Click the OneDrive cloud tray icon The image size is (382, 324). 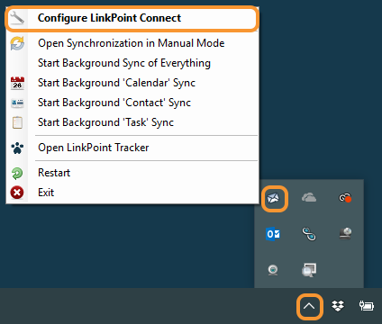[309, 198]
